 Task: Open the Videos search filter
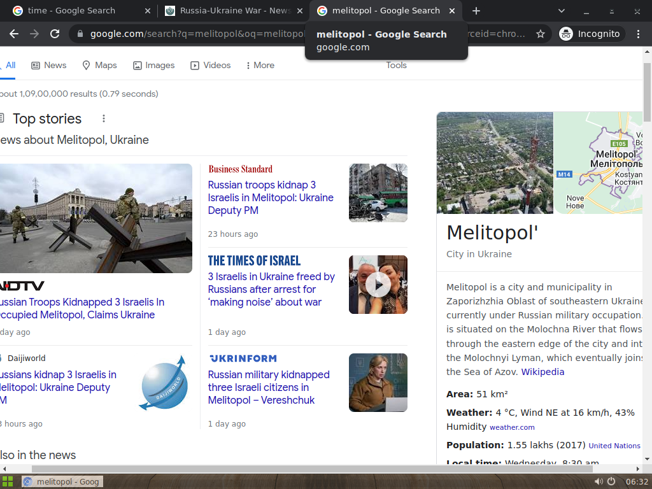[x=210, y=66]
